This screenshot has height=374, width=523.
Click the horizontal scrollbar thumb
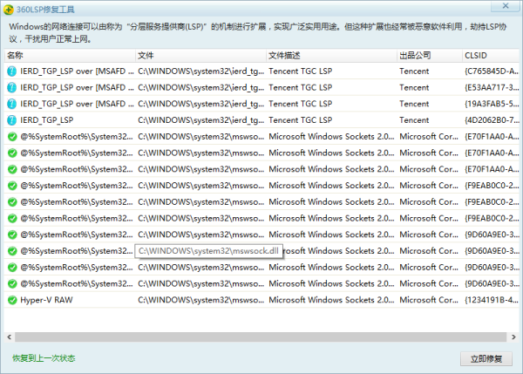[261, 337]
